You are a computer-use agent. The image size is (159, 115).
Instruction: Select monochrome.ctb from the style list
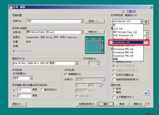(x=126, y=42)
